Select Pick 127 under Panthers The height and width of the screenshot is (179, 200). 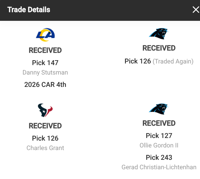159,136
